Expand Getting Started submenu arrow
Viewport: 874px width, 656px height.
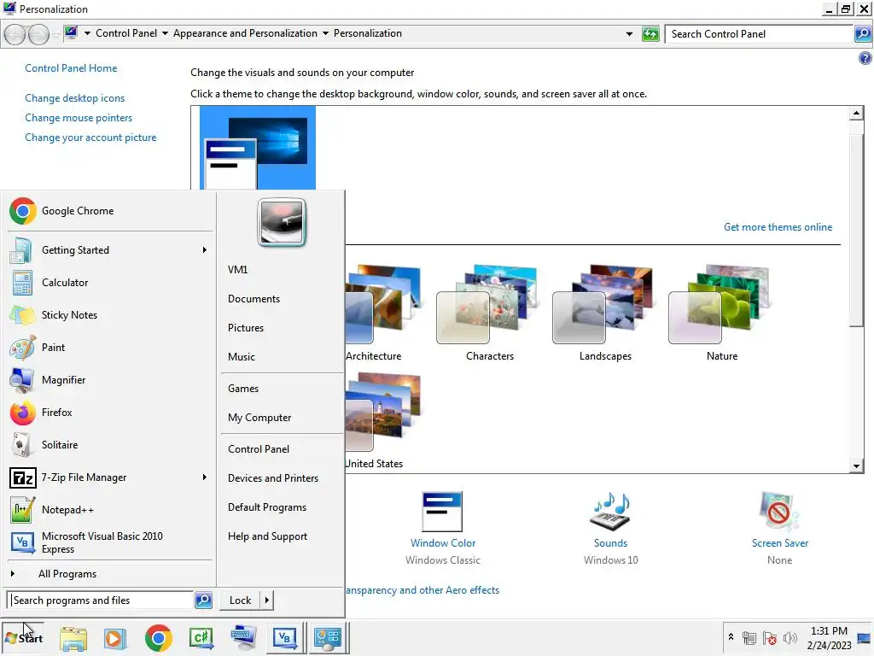pyautogui.click(x=205, y=250)
